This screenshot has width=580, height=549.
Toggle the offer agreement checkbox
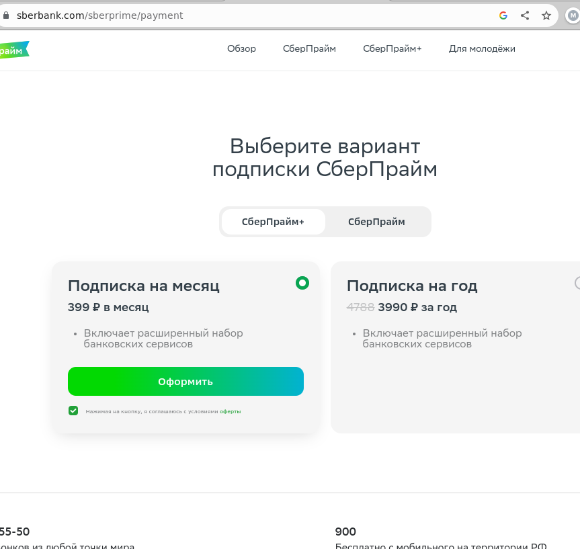point(73,411)
